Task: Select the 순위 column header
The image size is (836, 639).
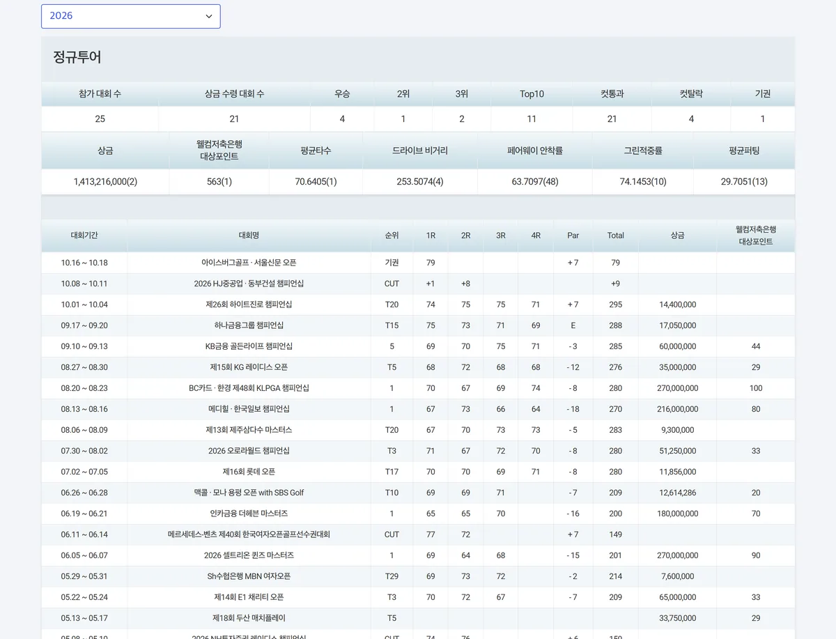Action: 392,236
